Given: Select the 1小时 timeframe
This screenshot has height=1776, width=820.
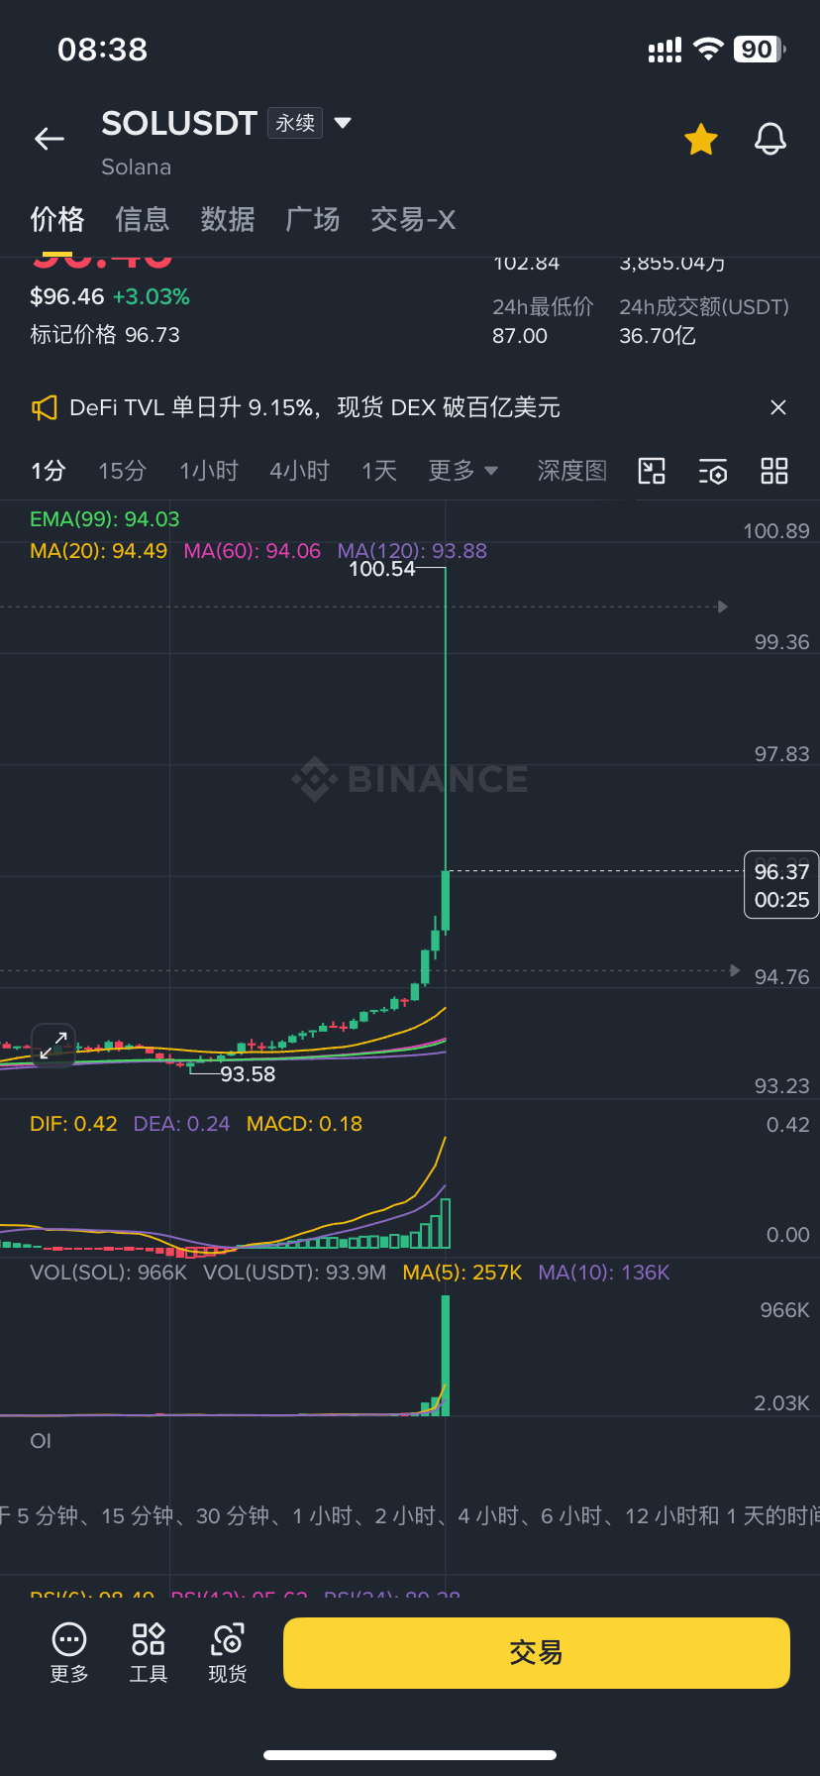Looking at the screenshot, I should pos(209,471).
